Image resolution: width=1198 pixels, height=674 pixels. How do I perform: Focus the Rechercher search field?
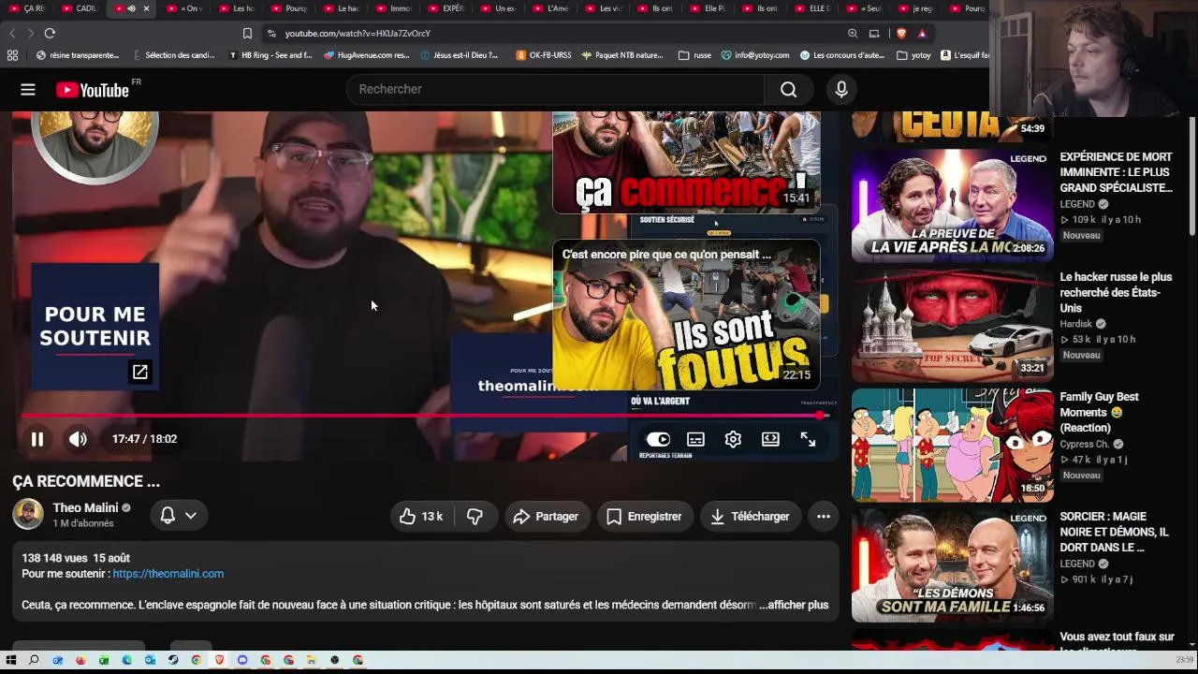pyautogui.click(x=556, y=89)
